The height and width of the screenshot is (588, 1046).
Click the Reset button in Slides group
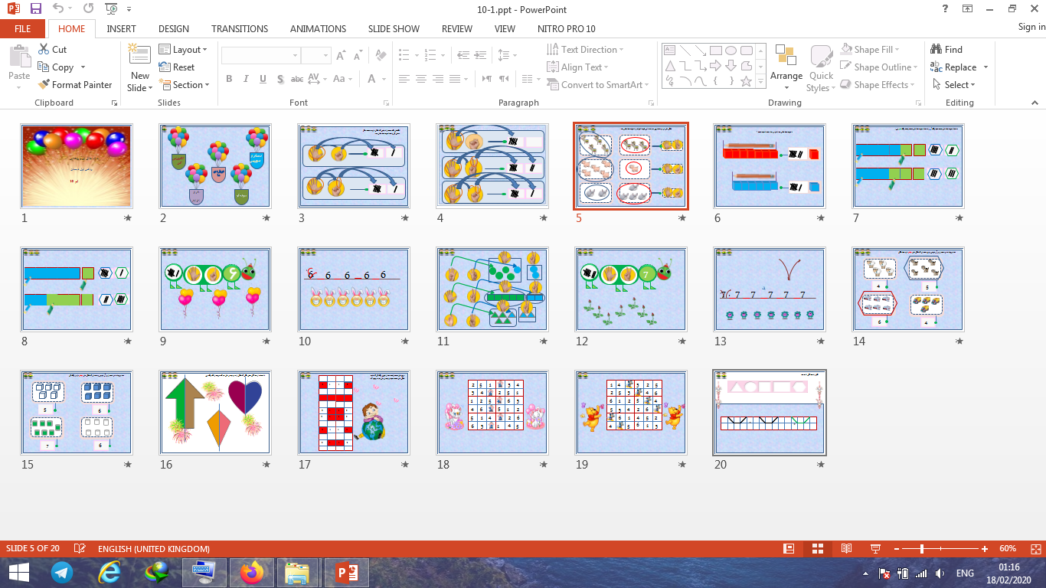(177, 67)
